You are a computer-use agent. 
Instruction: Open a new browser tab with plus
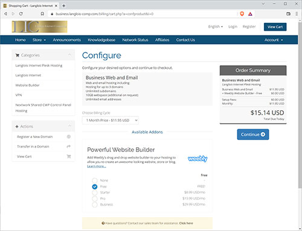point(63,5)
